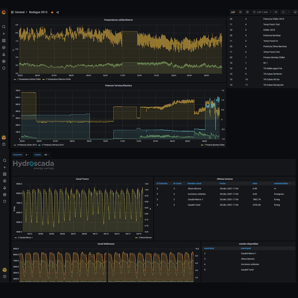Select the 'TR Cubas Recepción' table row
This screenshot has height=298, width=298.
(x=262, y=85)
